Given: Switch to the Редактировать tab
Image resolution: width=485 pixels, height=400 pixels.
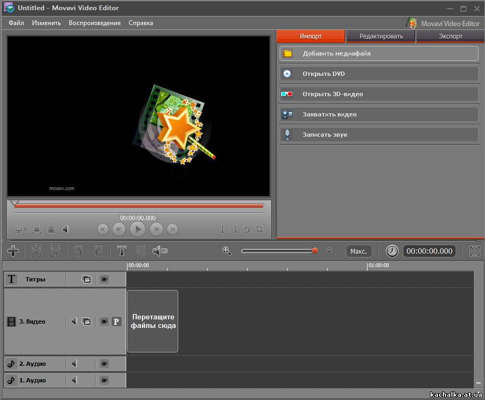Looking at the screenshot, I should click(x=380, y=36).
